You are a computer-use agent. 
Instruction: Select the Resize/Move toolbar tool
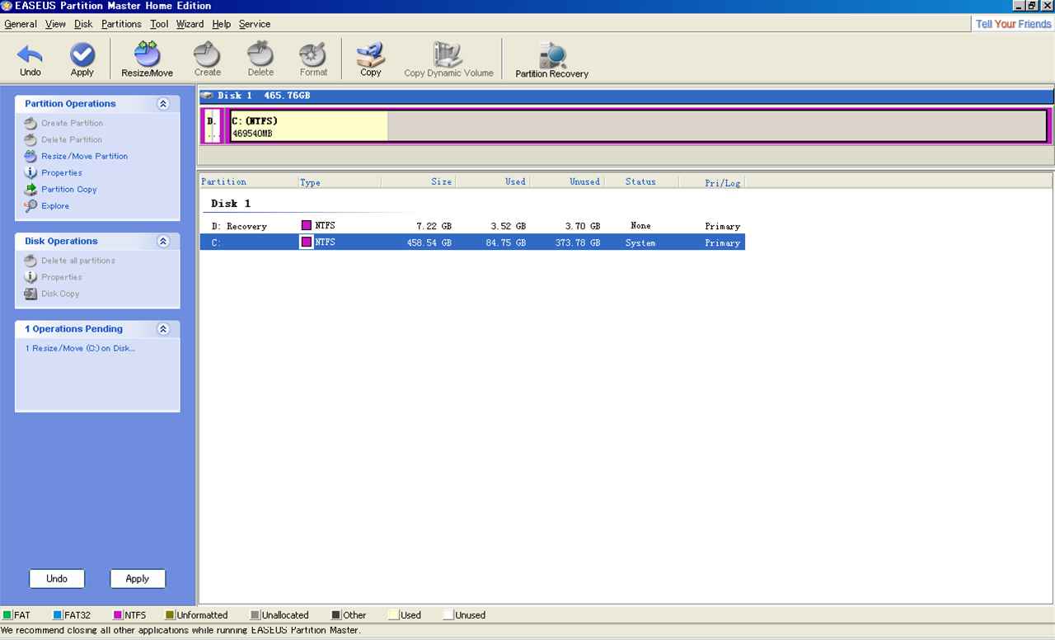147,54
